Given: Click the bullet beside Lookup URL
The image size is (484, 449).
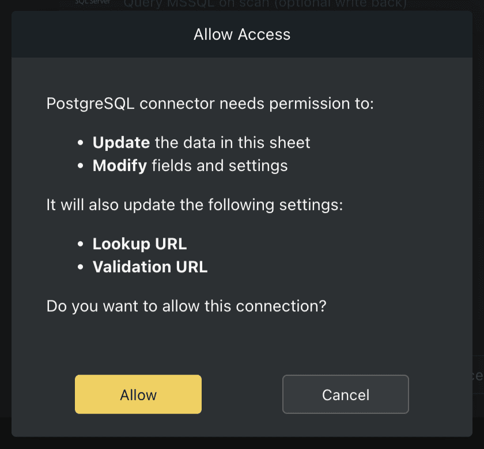Looking at the screenshot, I should [x=81, y=243].
